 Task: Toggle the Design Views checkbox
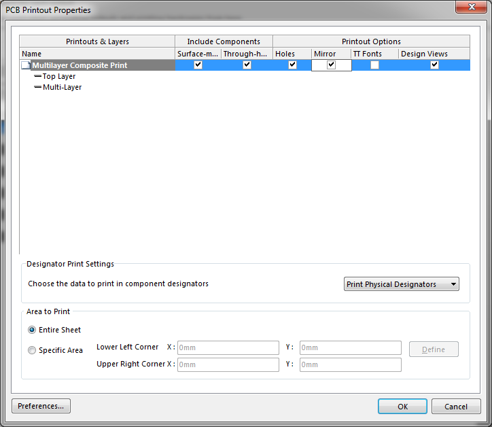[x=434, y=65]
